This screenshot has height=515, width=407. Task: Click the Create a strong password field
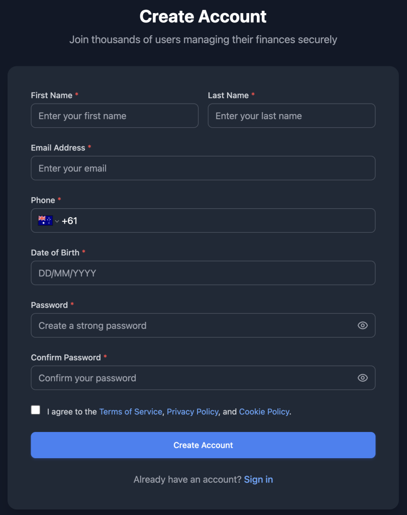coord(191,325)
